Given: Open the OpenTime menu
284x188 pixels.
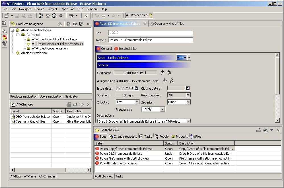Looking at the screenshot, I should click(x=67, y=9).
